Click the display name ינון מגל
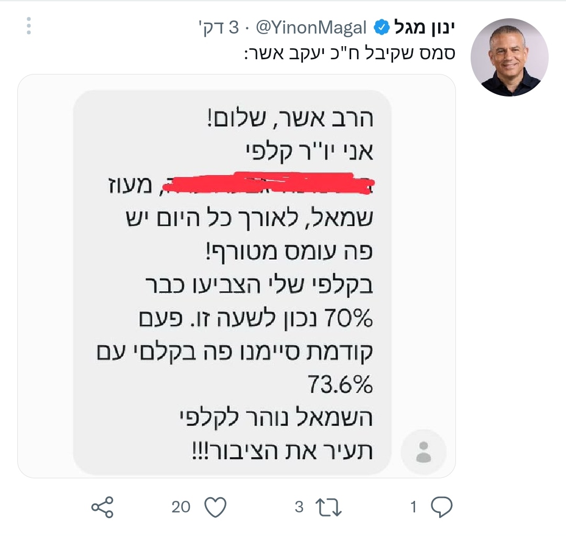This screenshot has height=536, width=566. (424, 28)
